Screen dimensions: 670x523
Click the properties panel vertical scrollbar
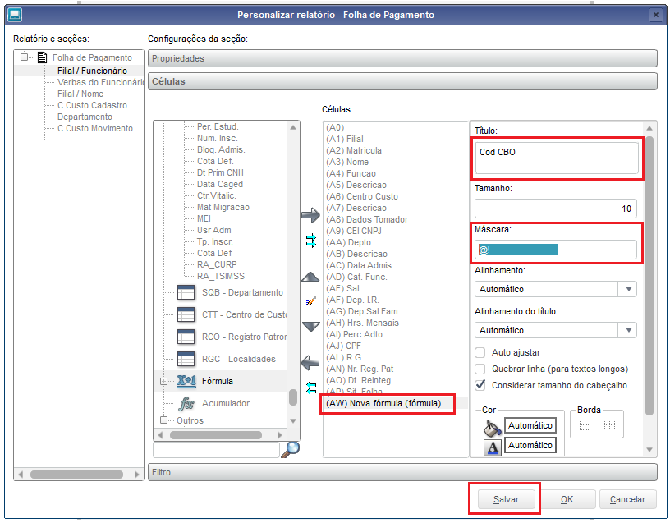point(649,276)
